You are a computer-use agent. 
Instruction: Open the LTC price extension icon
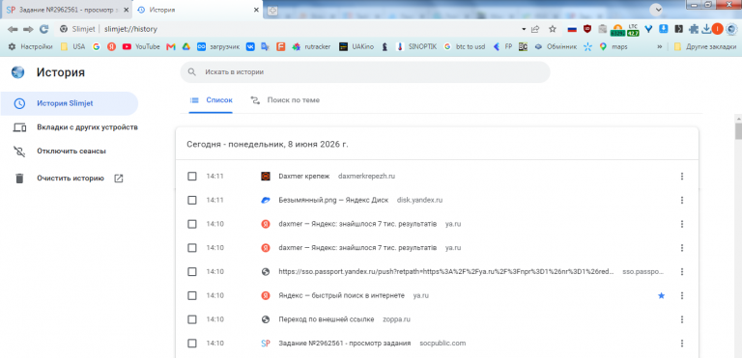point(633,30)
